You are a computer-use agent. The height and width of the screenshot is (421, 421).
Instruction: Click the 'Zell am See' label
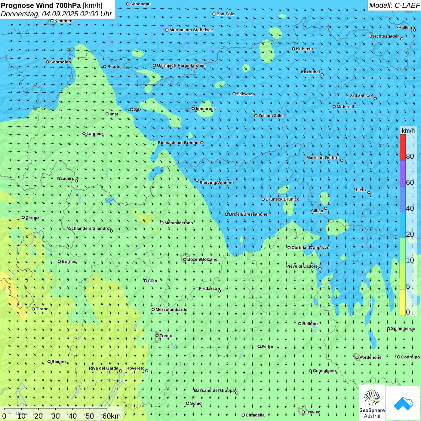coord(361,96)
